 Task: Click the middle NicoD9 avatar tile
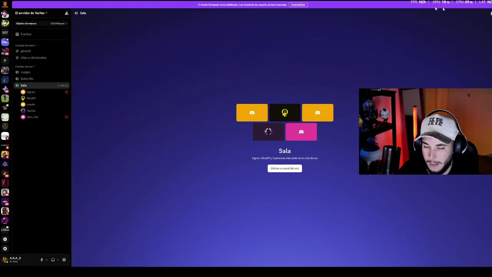click(285, 113)
